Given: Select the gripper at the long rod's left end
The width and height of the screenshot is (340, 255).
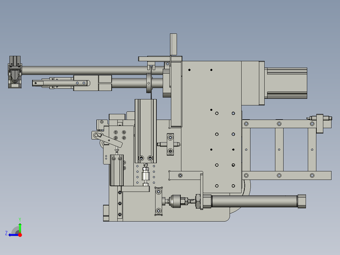Looking at the screenshot, I should tap(15, 72).
